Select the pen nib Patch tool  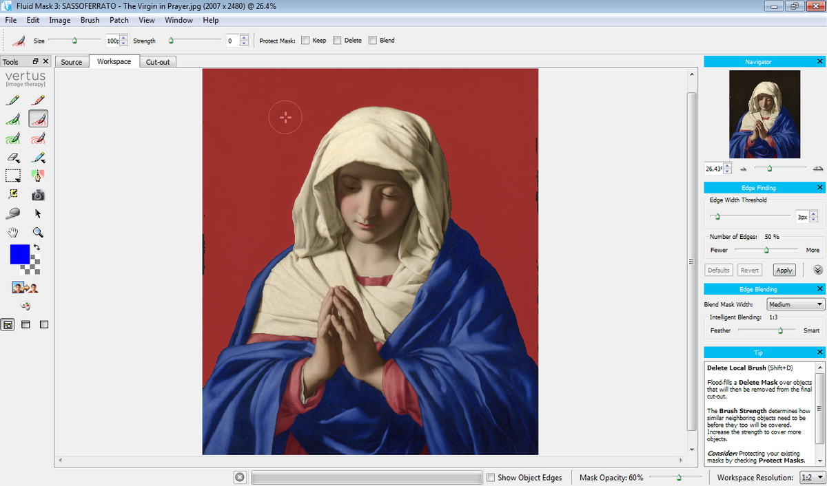coord(39,176)
